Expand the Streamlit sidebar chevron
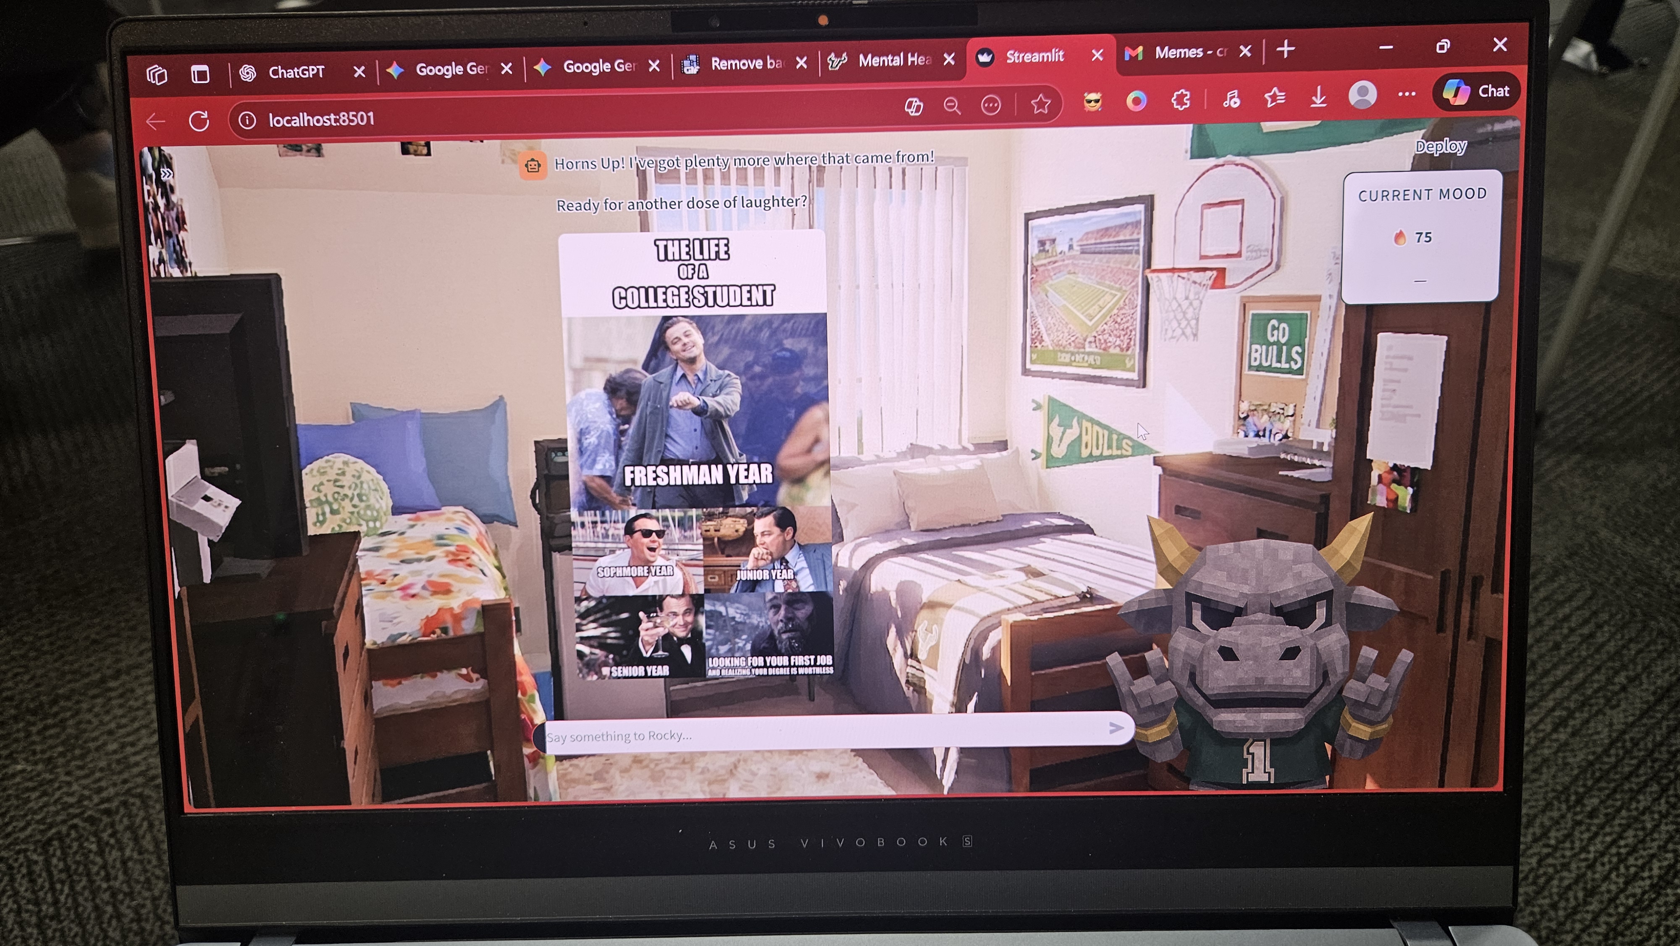 [167, 174]
